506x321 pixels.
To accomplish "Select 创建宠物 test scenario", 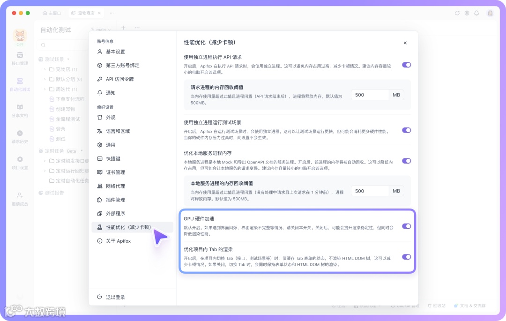I will [x=62, y=109].
